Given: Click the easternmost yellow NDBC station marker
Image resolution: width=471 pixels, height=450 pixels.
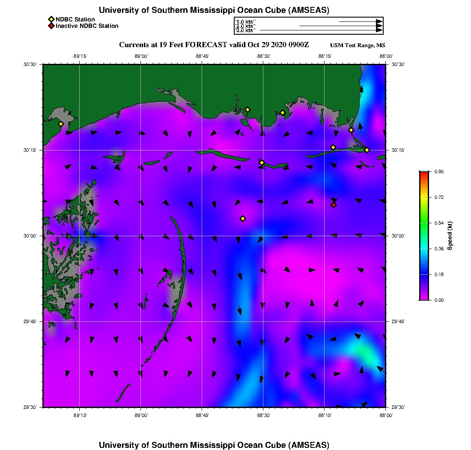Looking at the screenshot, I should [367, 150].
